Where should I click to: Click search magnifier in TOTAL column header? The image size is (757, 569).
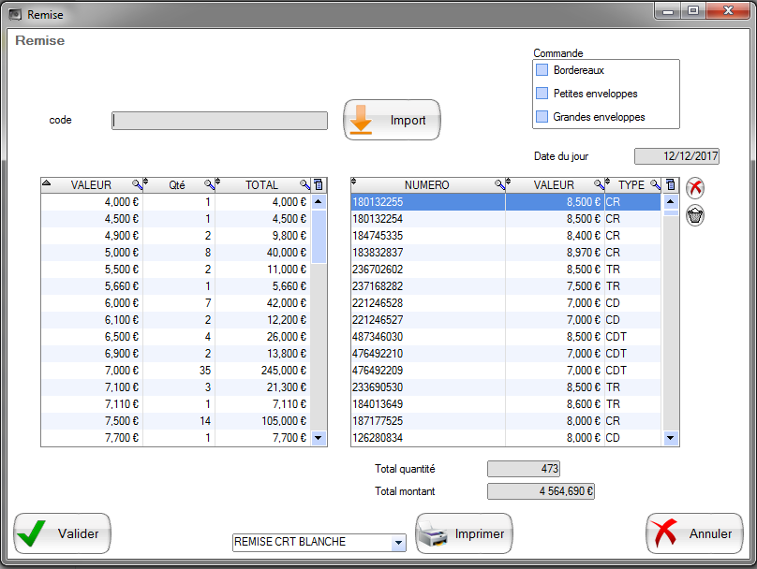(x=304, y=185)
